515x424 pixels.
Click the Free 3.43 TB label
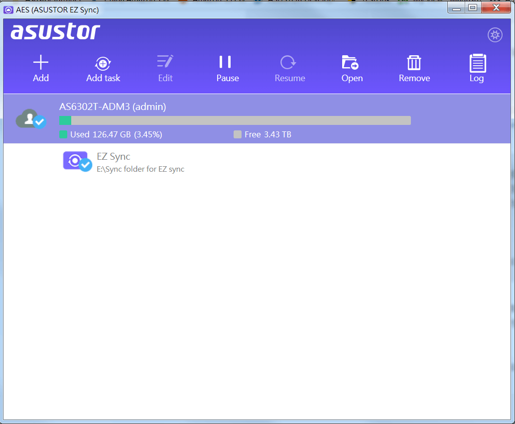pos(269,134)
